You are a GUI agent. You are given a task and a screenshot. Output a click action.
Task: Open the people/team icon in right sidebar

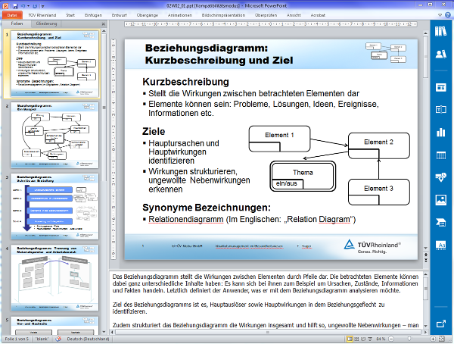441,54
